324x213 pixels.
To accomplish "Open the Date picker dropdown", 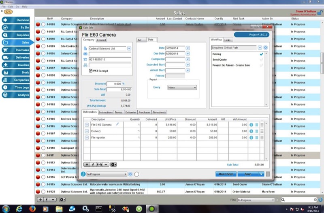I will point(188,48).
